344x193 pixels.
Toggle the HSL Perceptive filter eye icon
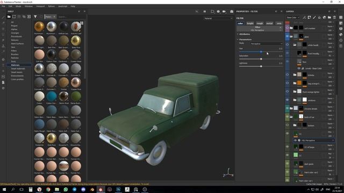295,140
